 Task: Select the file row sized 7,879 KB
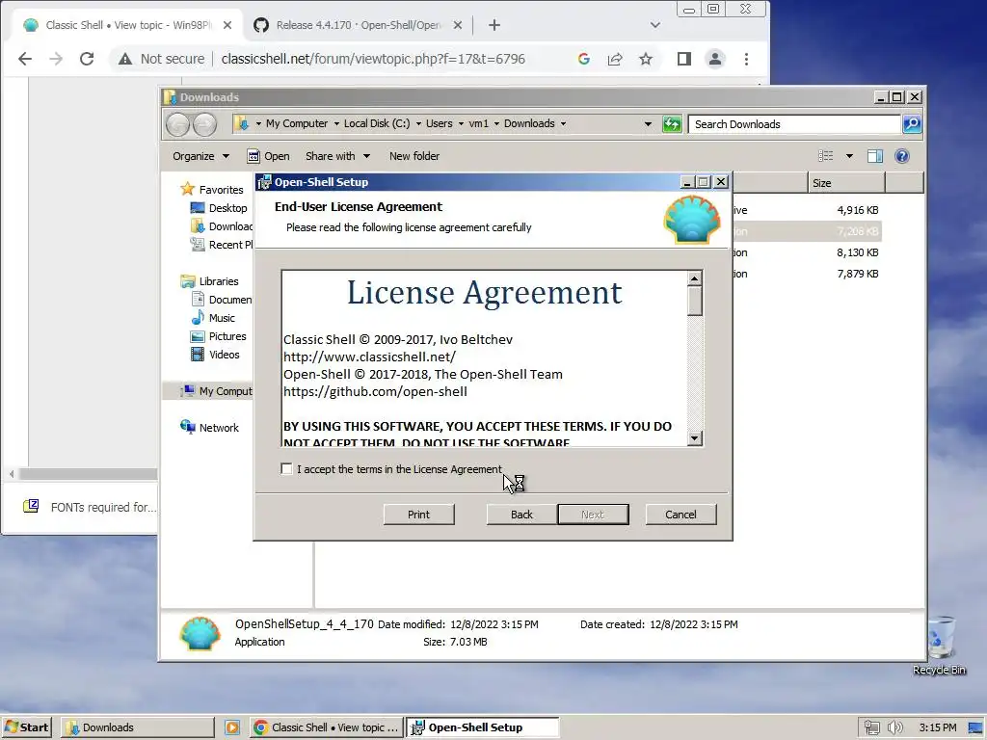click(807, 274)
